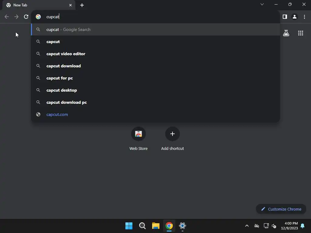
Task: Select the 'capcut' suggestion
Action: 155,42
